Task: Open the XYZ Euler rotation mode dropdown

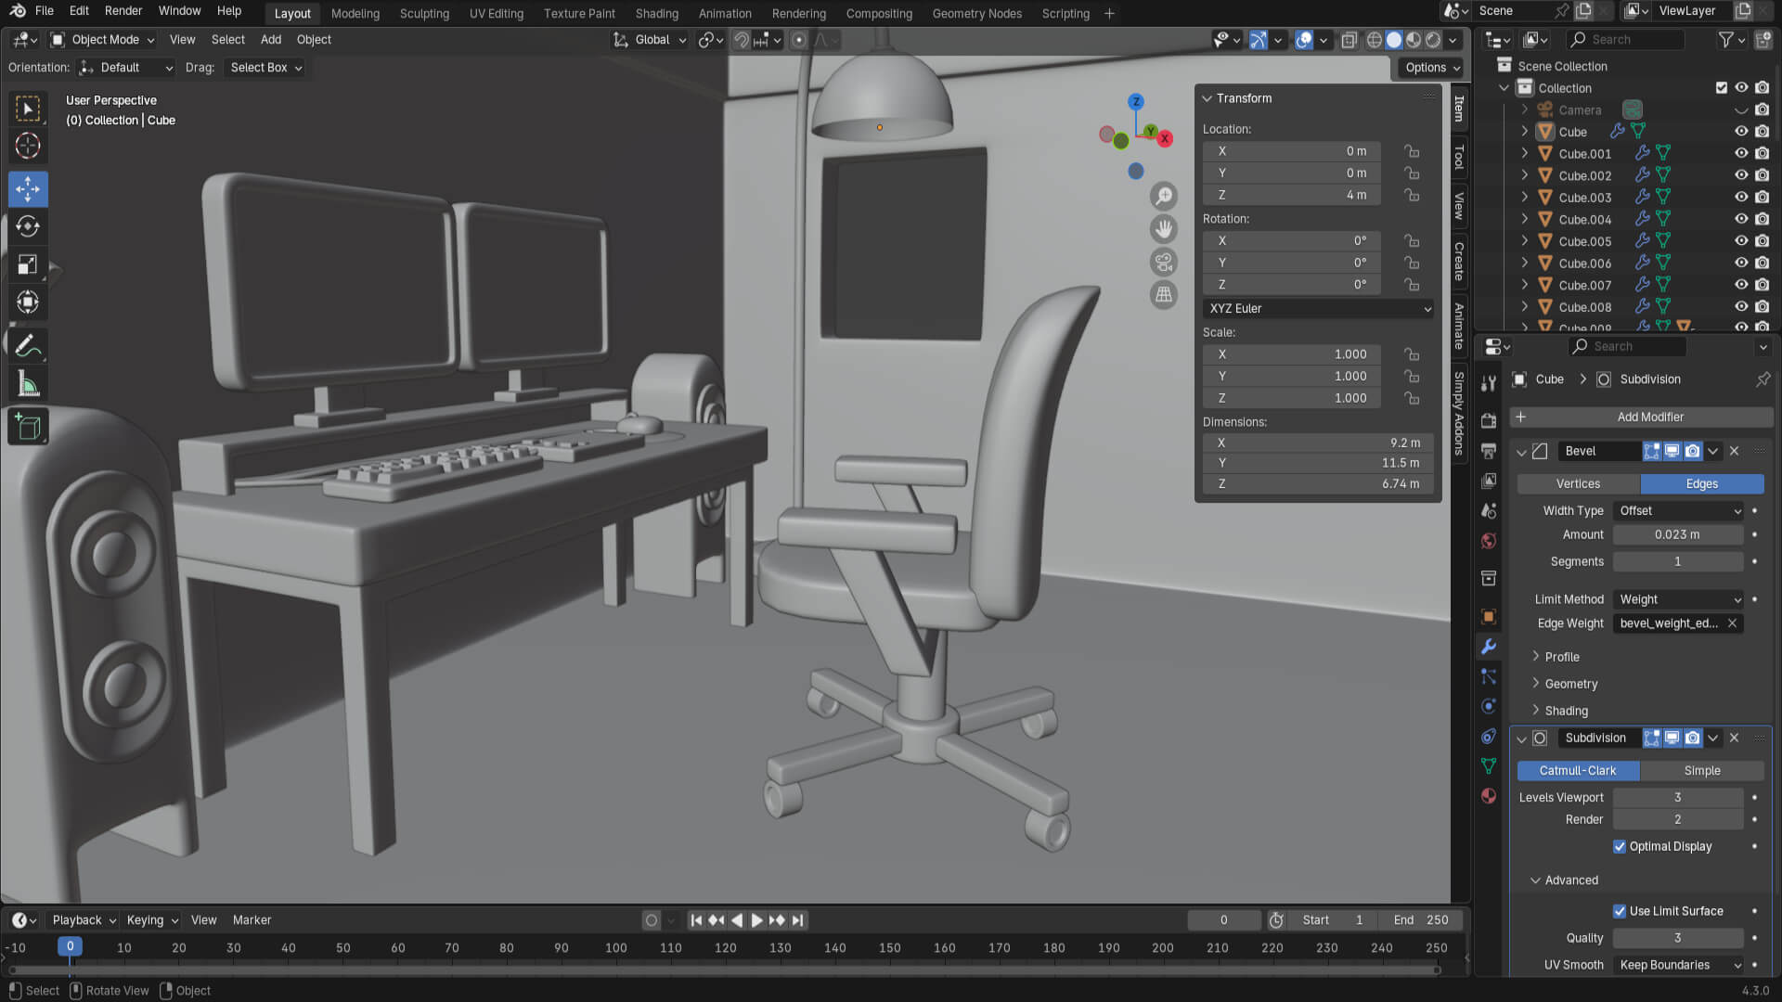Action: [x=1318, y=309]
